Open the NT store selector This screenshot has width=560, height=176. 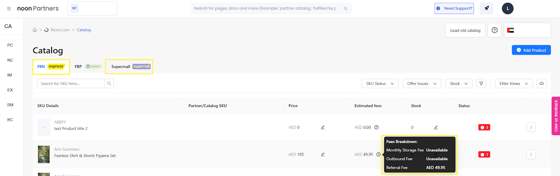coord(92,8)
